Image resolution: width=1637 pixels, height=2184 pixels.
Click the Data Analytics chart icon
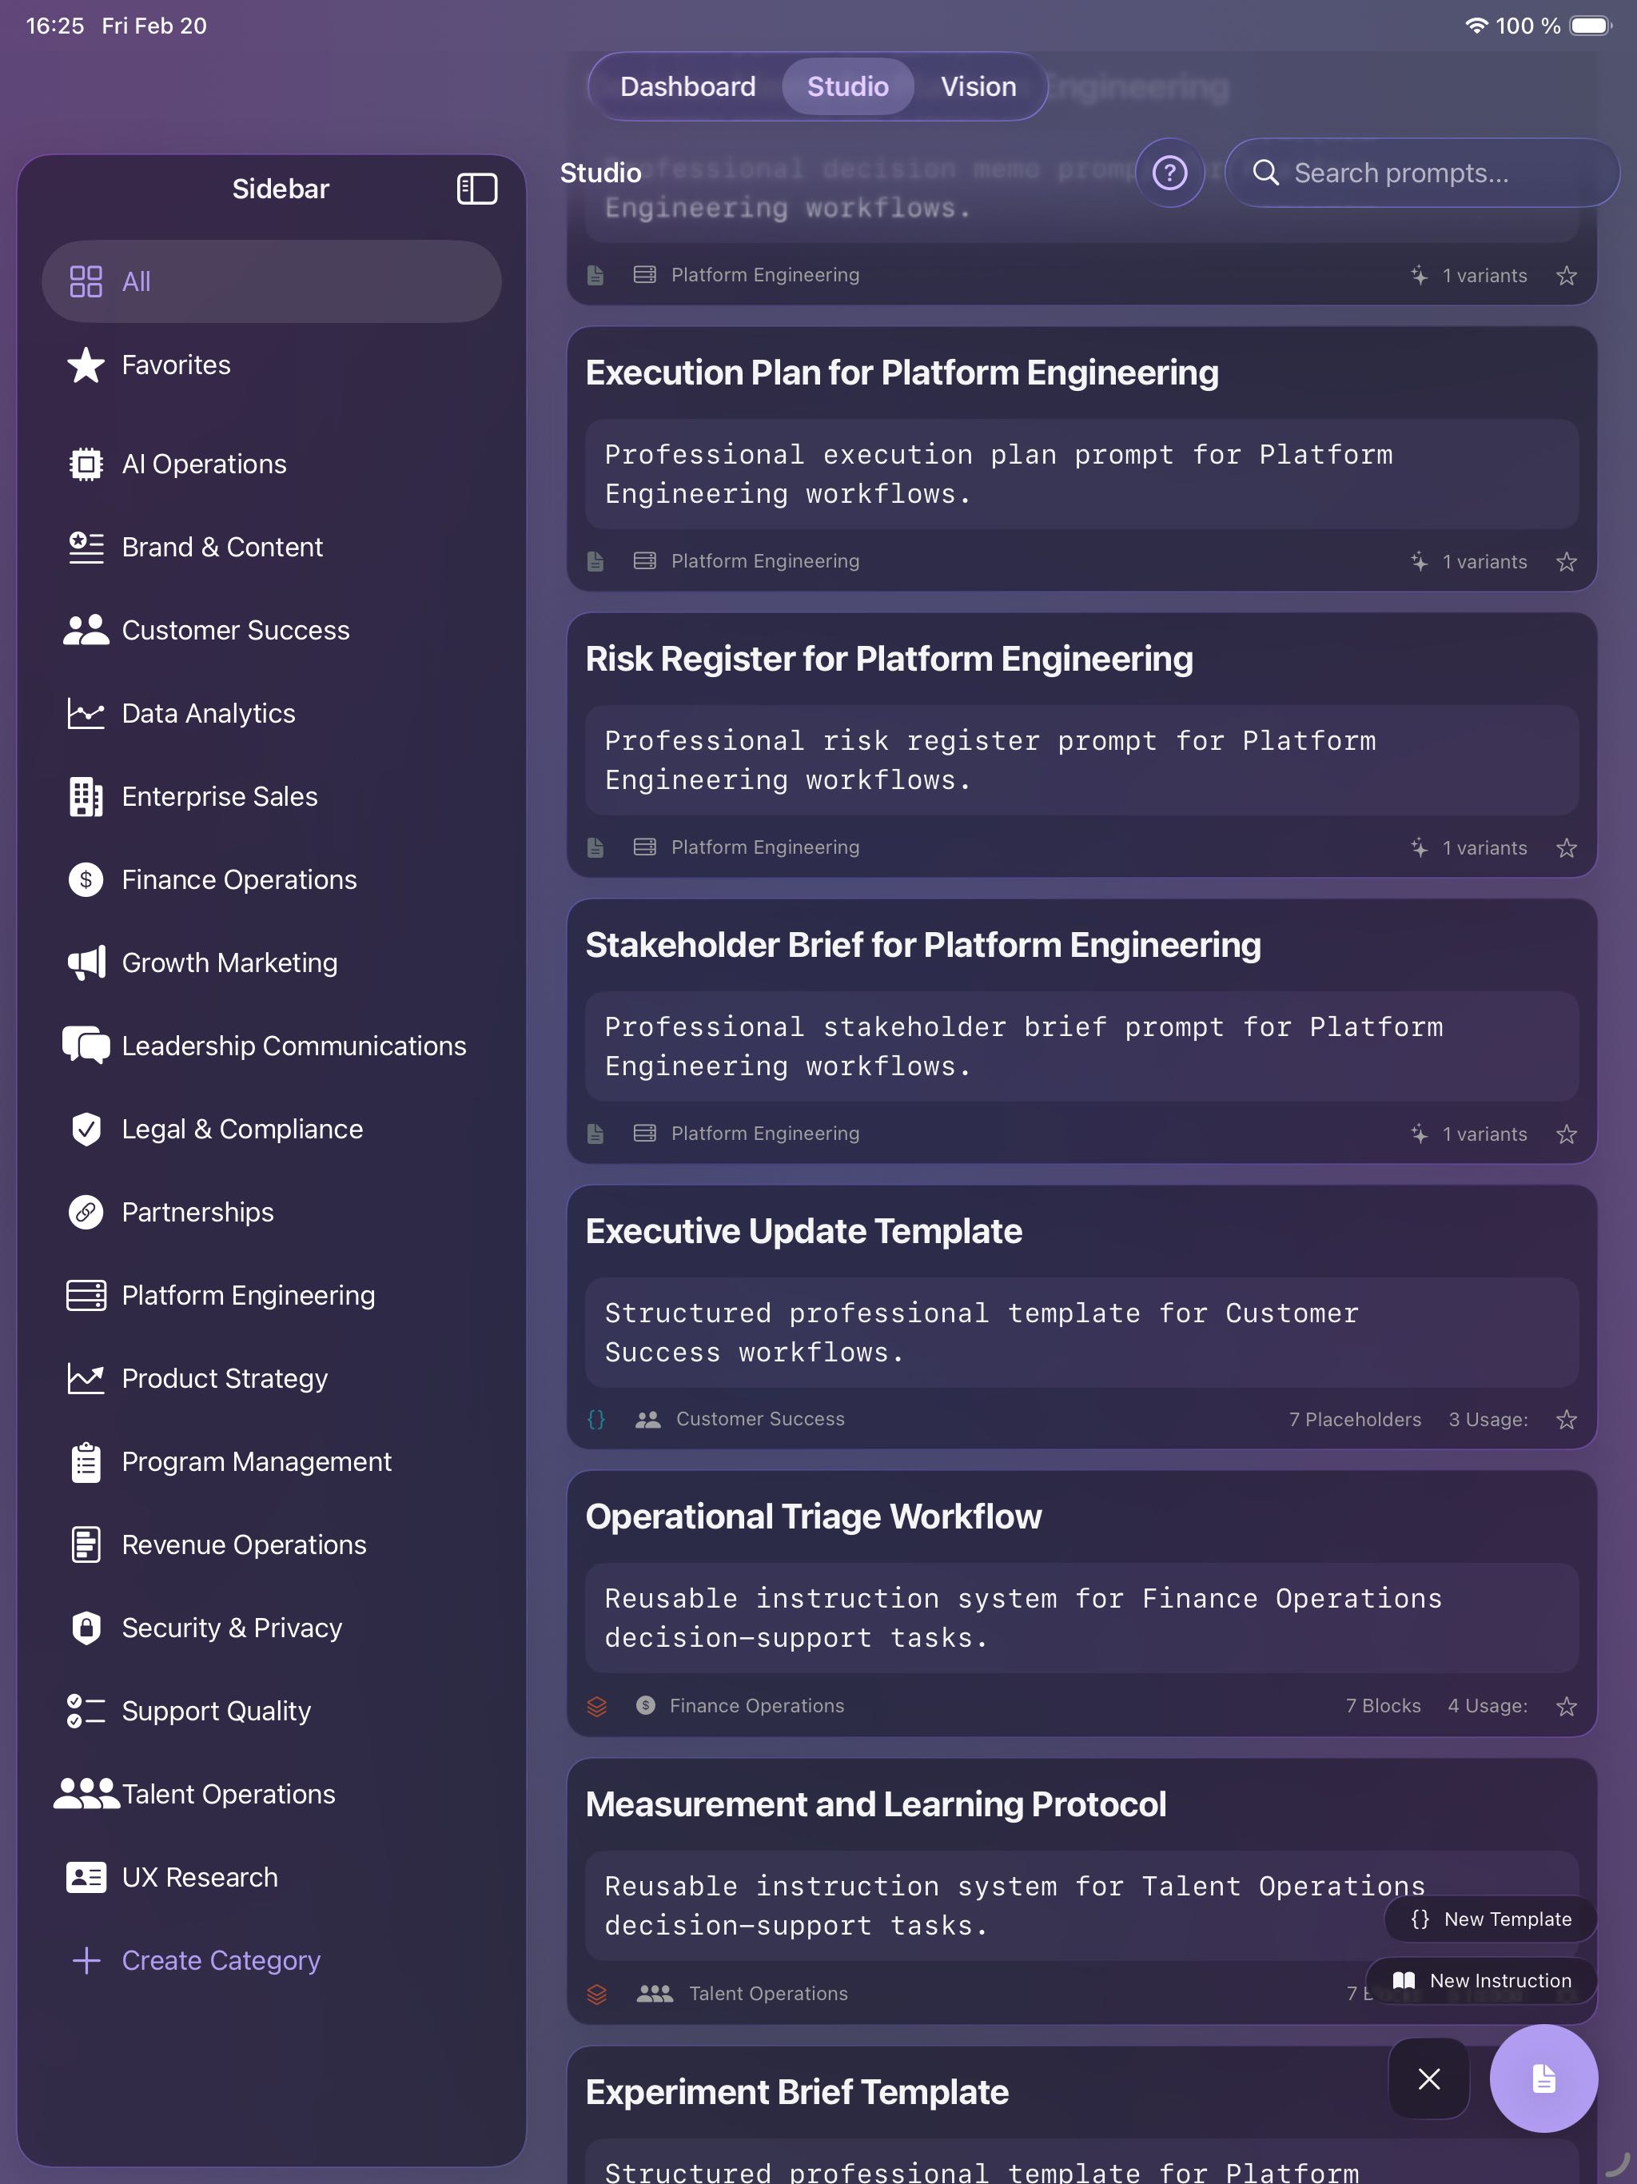point(86,713)
